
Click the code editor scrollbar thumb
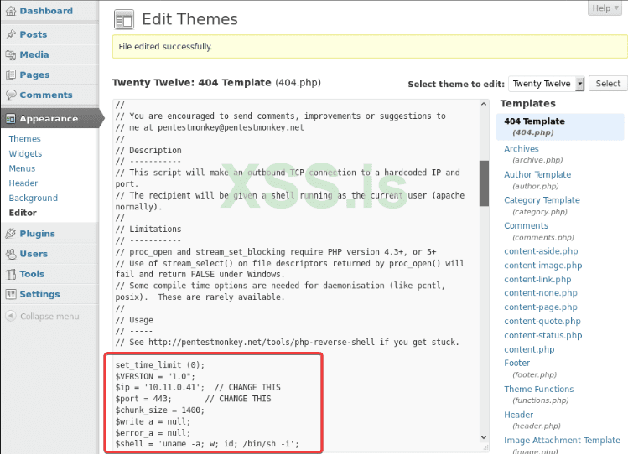(x=484, y=183)
